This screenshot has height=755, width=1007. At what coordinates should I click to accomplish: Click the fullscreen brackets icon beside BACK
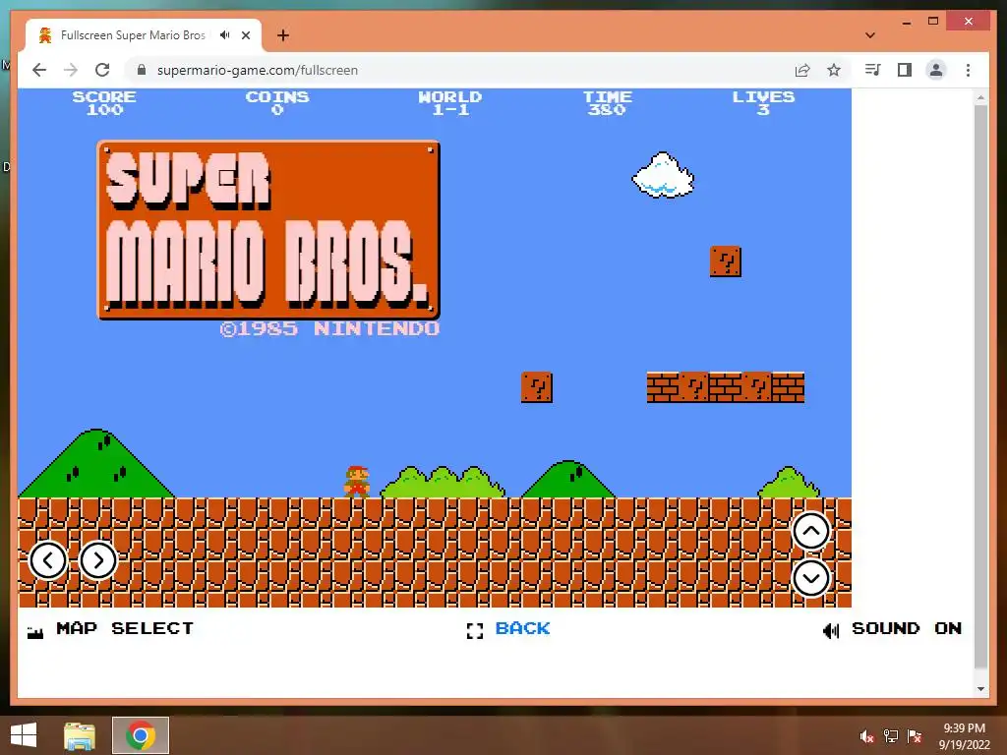click(475, 631)
